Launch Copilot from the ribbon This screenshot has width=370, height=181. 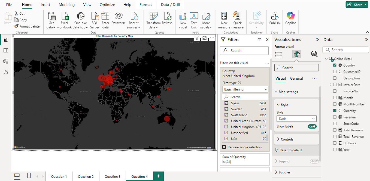(x=290, y=17)
